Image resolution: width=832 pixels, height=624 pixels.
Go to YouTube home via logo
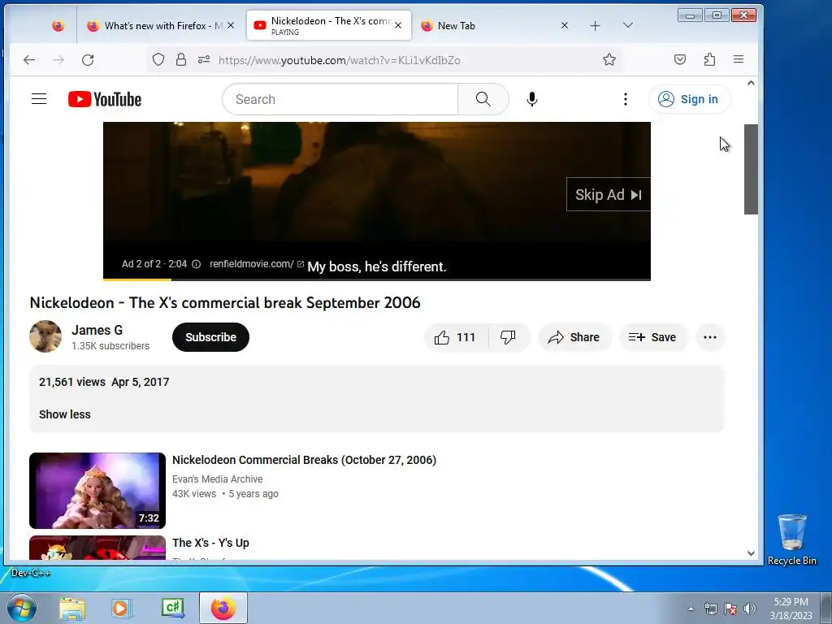(x=105, y=99)
